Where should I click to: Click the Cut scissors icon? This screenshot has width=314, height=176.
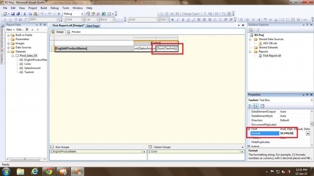pyautogui.click(x=25, y=14)
